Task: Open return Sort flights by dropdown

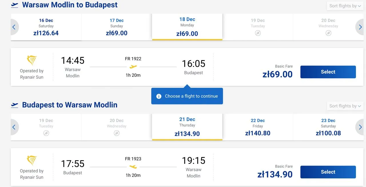Action: 345,106
